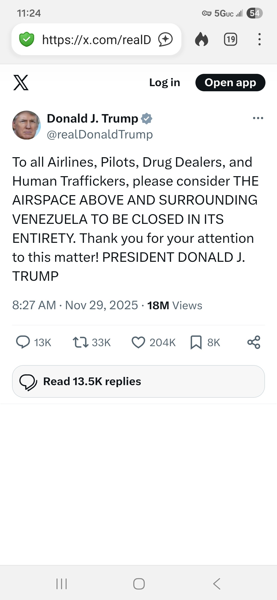This screenshot has width=277, height=600.
Task: Open the tab switcher showing 19 tabs
Action: (230, 39)
